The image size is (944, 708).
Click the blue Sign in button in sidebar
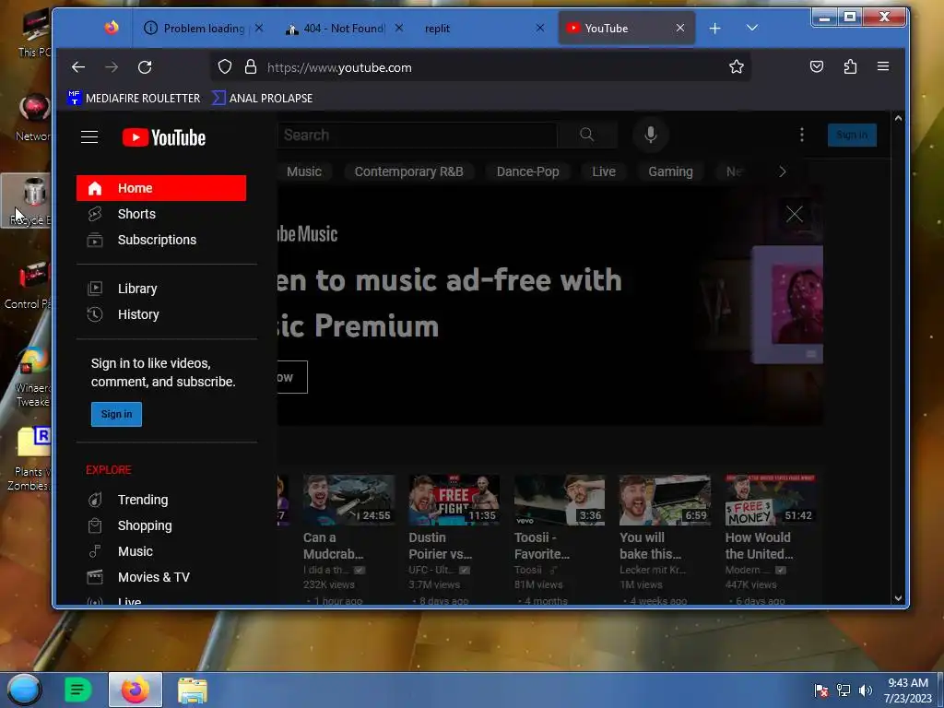pyautogui.click(x=116, y=414)
